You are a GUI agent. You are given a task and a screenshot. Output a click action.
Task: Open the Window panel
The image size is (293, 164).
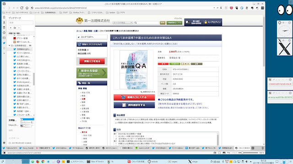pos(4,38)
